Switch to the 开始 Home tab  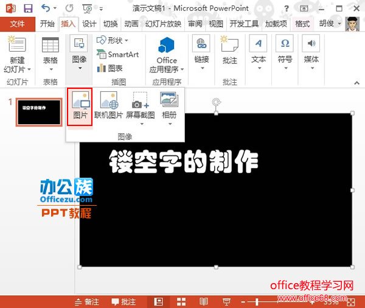(47, 24)
